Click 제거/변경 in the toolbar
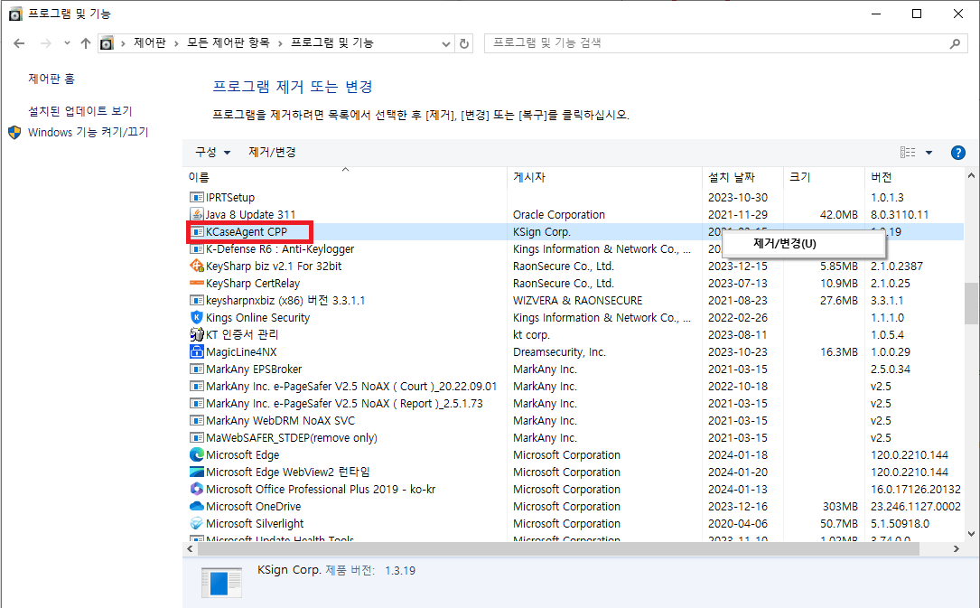Image resolution: width=980 pixels, height=608 pixels. tap(272, 153)
